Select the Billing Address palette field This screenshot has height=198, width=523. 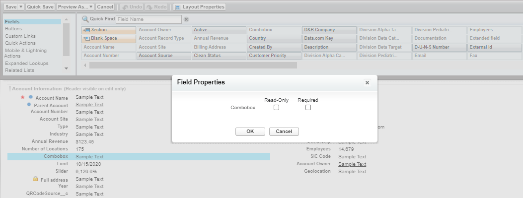click(219, 47)
